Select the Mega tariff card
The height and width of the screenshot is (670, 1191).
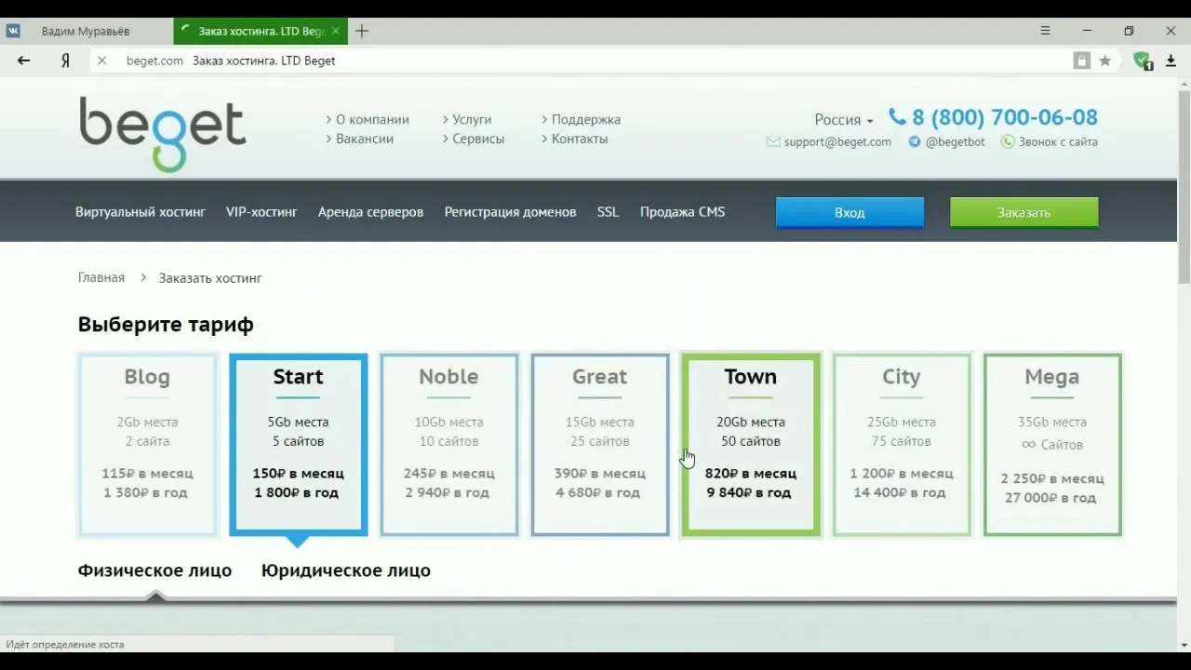tap(1051, 445)
